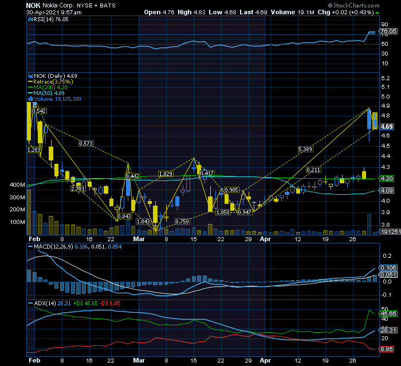Click the 1.050 retracement label
Image resolution: width=401 pixels, height=366 pixels.
[223, 212]
